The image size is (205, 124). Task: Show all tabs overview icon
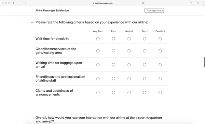[198, 3]
